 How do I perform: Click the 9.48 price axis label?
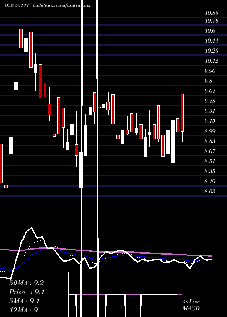click(210, 101)
